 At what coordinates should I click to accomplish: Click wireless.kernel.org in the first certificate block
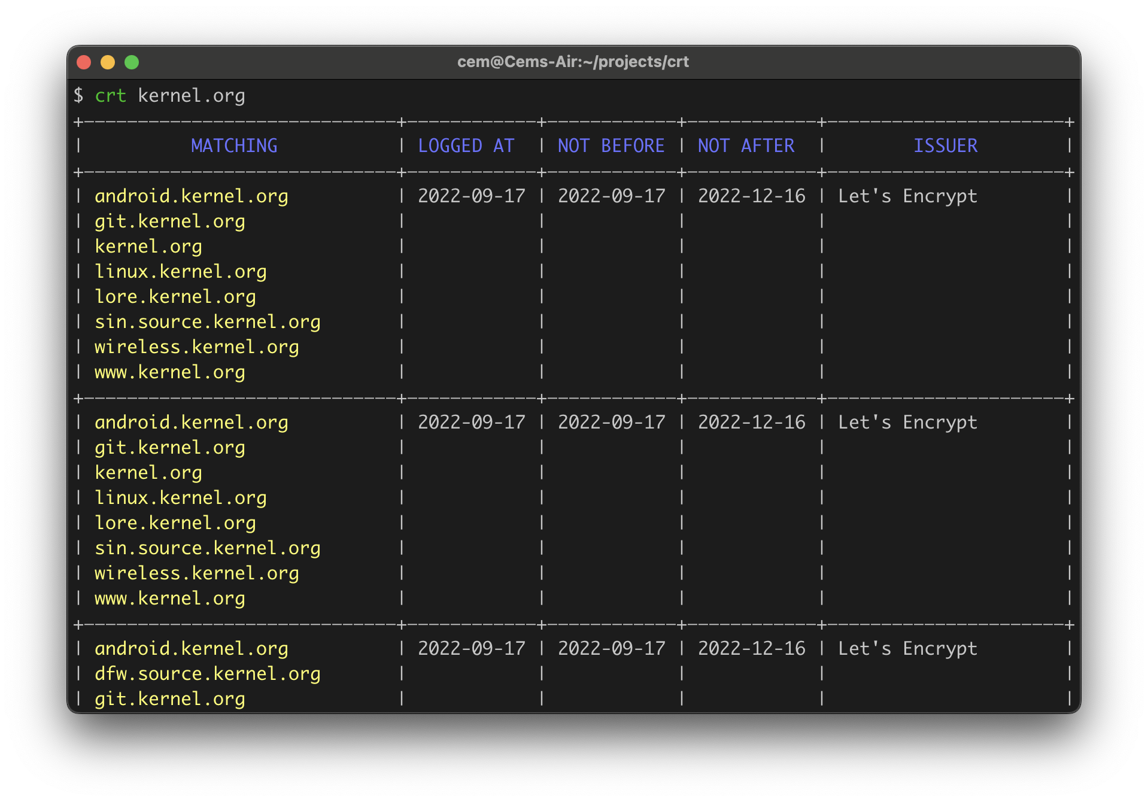(x=197, y=347)
